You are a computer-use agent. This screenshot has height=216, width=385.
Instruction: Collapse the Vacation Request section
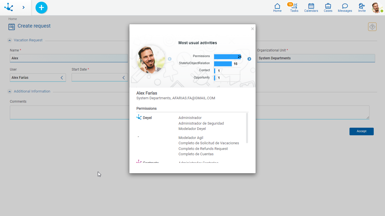(10, 40)
